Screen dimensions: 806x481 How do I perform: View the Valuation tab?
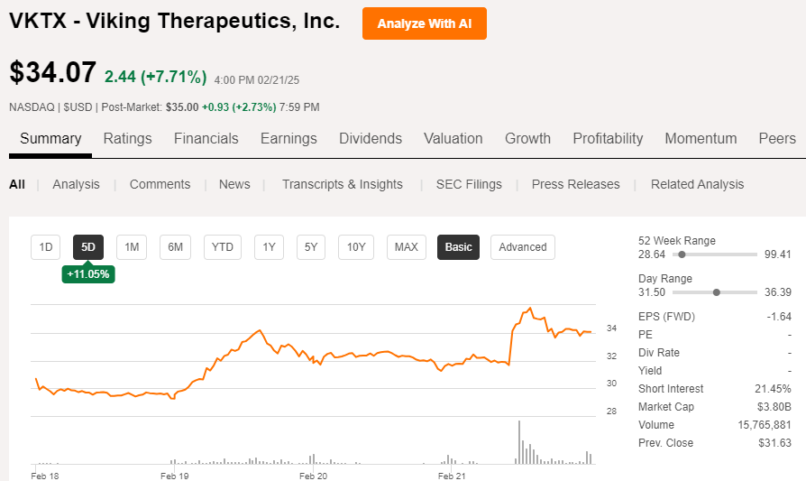point(453,138)
